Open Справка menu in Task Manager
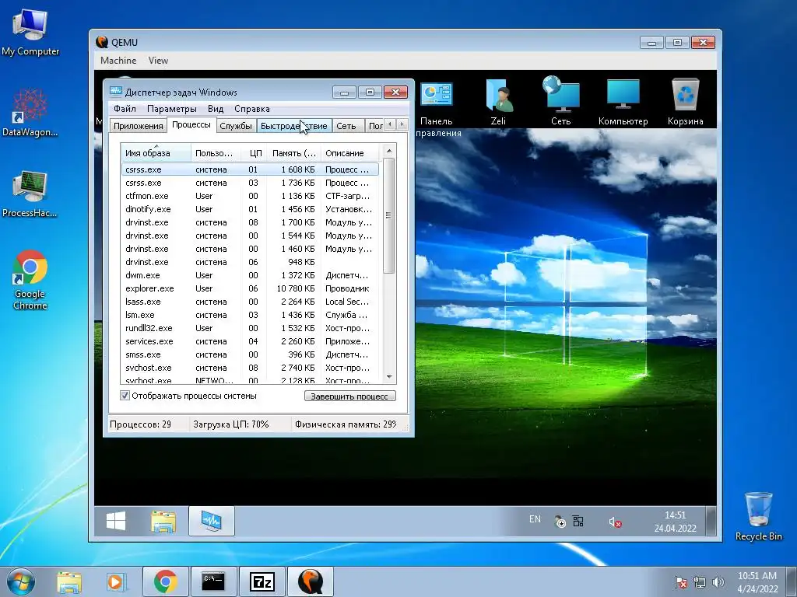 coord(252,109)
